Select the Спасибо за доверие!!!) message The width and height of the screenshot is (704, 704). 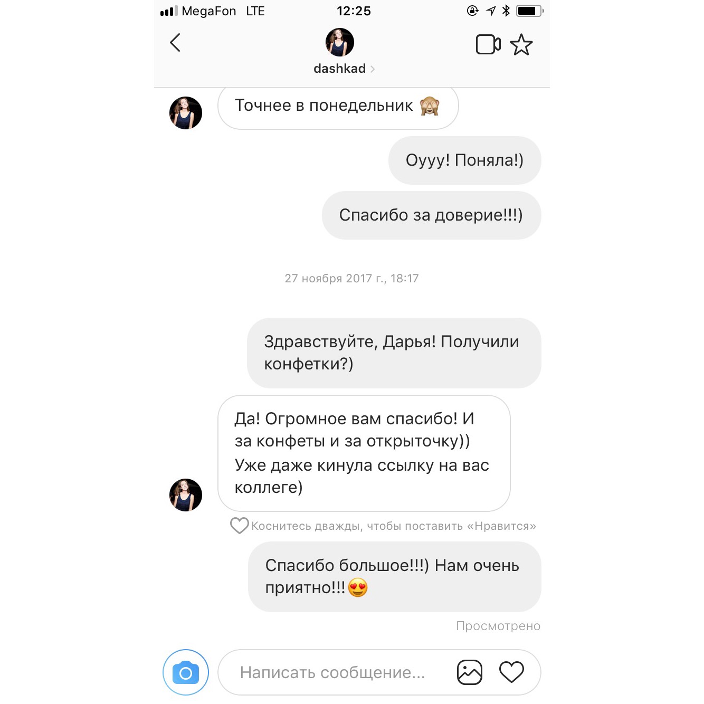[x=432, y=215]
